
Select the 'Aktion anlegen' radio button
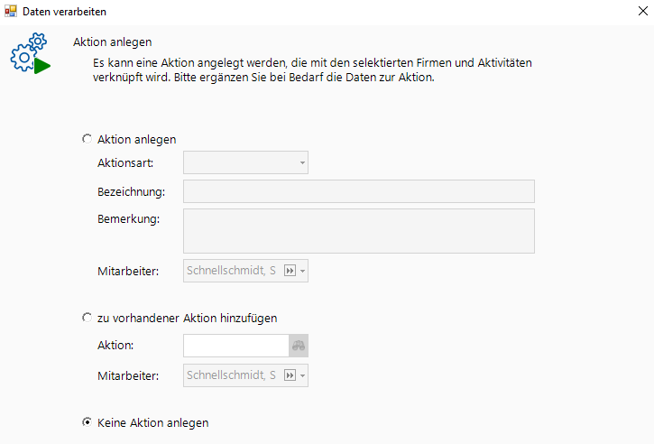pyautogui.click(x=87, y=139)
